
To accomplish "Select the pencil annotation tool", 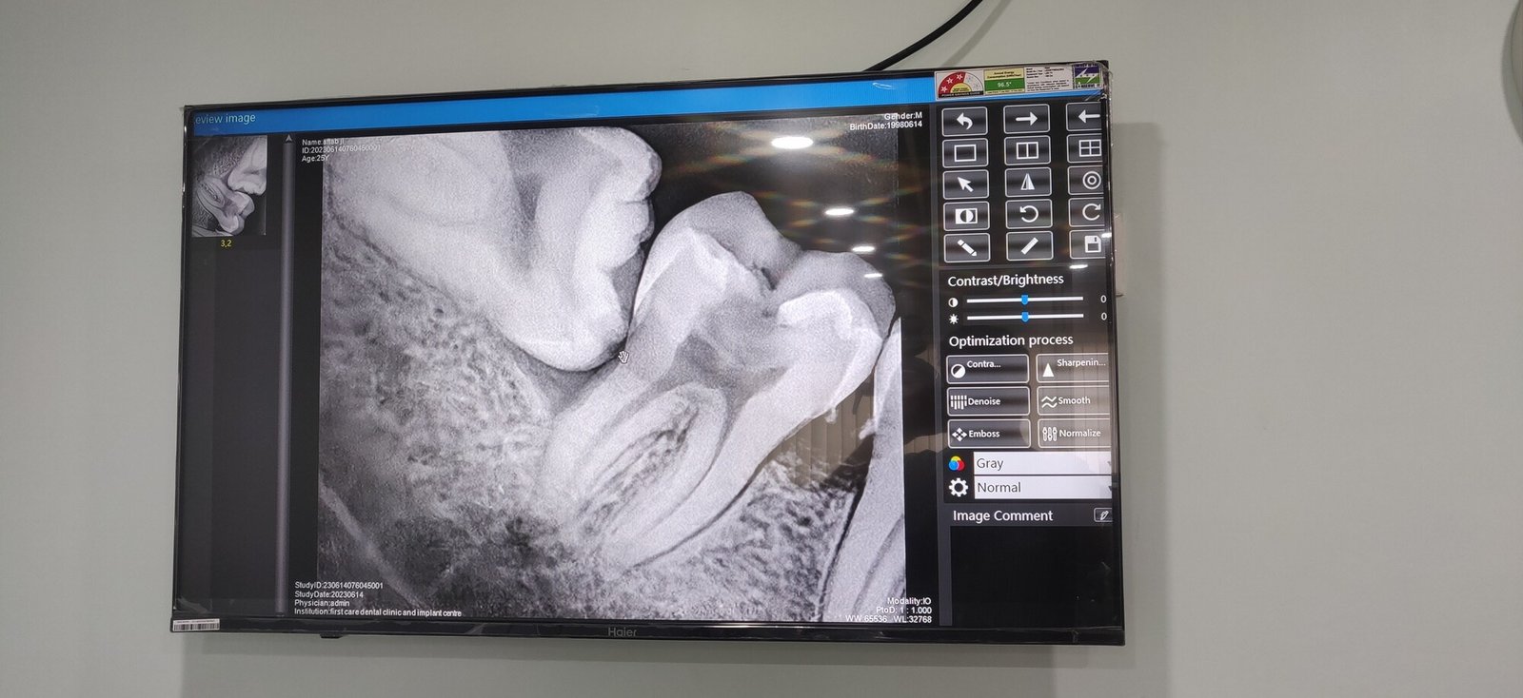I will [x=966, y=247].
